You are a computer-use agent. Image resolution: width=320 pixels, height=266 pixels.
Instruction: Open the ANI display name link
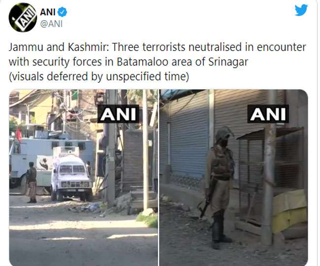48,12
